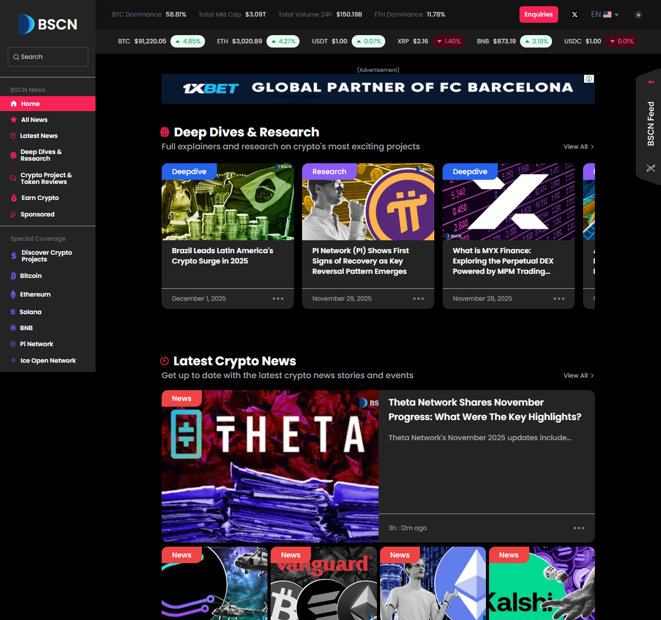Click the X (Twitter) icon in header
This screenshot has height=620, width=661.
click(x=575, y=14)
